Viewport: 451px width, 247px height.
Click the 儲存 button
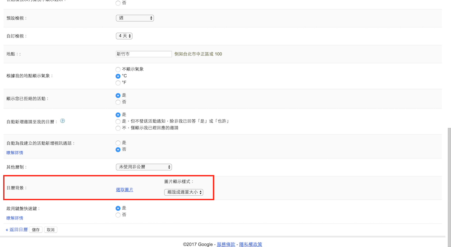36,229
